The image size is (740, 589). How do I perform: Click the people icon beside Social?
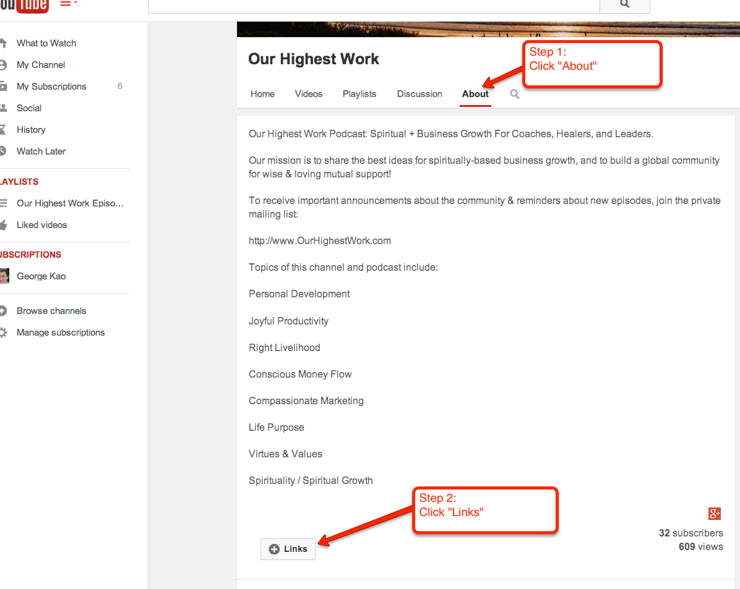tap(3, 108)
